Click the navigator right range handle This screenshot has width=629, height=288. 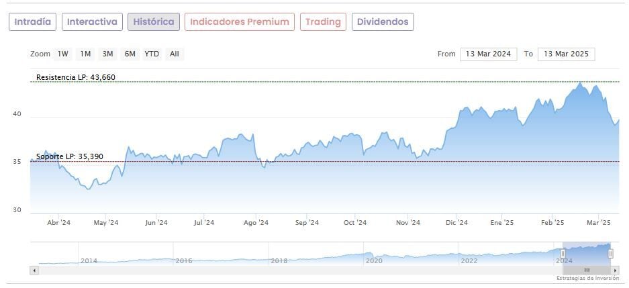610,254
